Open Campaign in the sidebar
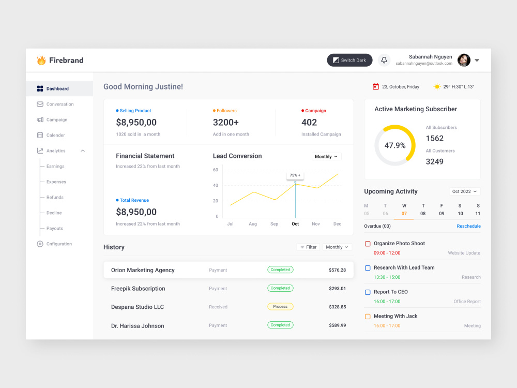 59,120
